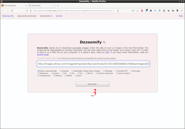Click the dezoomify magnifier extension icon

[155, 11]
